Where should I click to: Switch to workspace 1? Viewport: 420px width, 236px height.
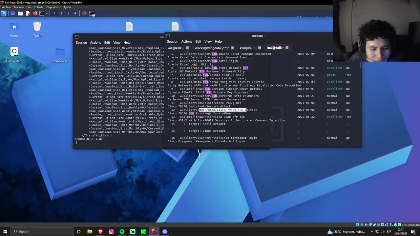coord(54,13)
